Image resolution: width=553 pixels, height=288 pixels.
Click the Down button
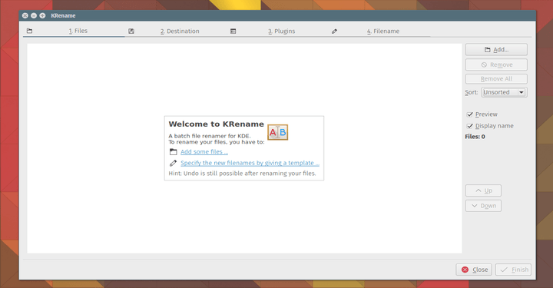tap(483, 206)
